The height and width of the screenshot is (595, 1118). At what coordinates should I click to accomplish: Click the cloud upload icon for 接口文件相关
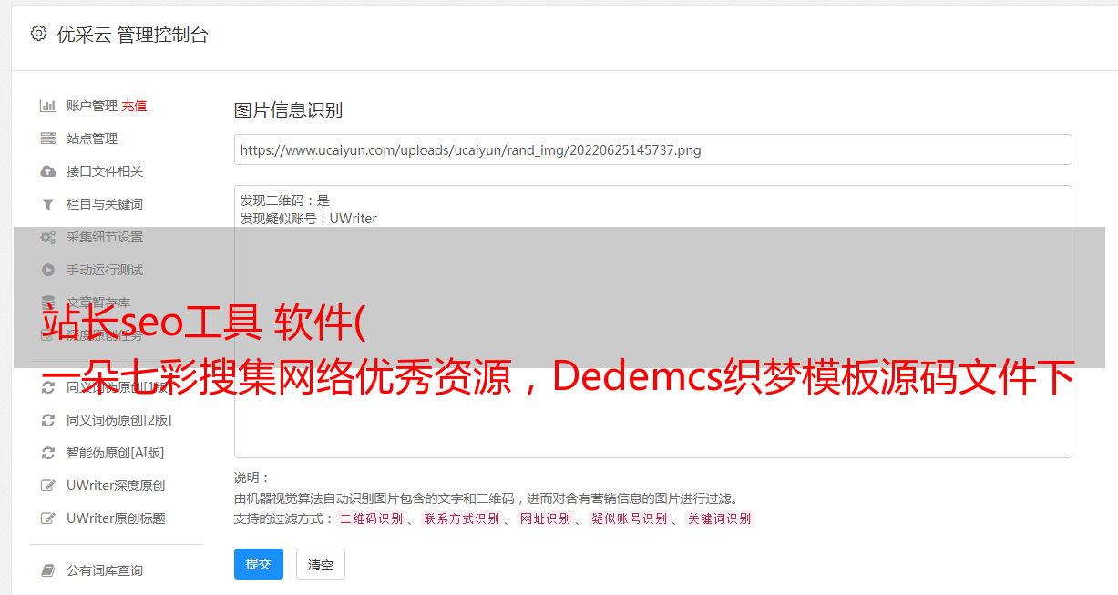point(48,171)
